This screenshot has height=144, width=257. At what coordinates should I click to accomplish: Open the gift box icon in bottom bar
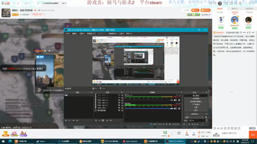tap(179, 133)
